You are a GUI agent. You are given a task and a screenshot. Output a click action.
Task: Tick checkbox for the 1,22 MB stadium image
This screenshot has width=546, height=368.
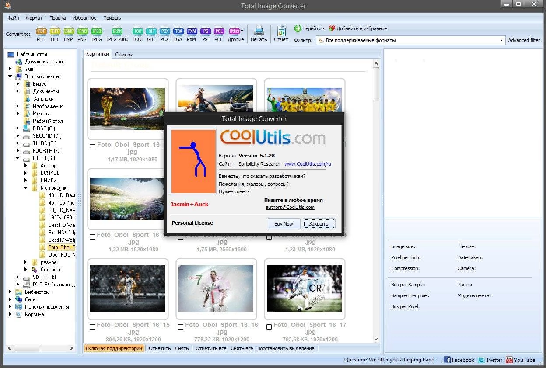pyautogui.click(x=92, y=237)
